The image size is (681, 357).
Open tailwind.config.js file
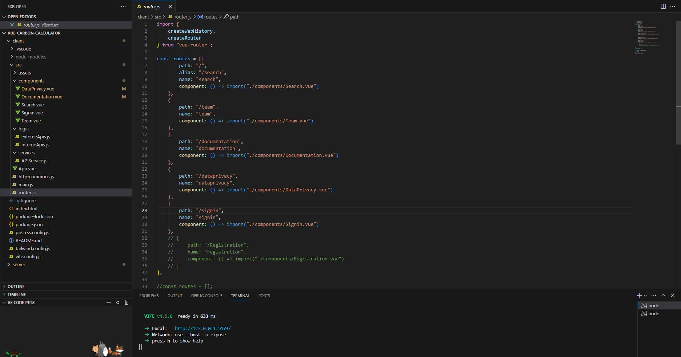33,248
